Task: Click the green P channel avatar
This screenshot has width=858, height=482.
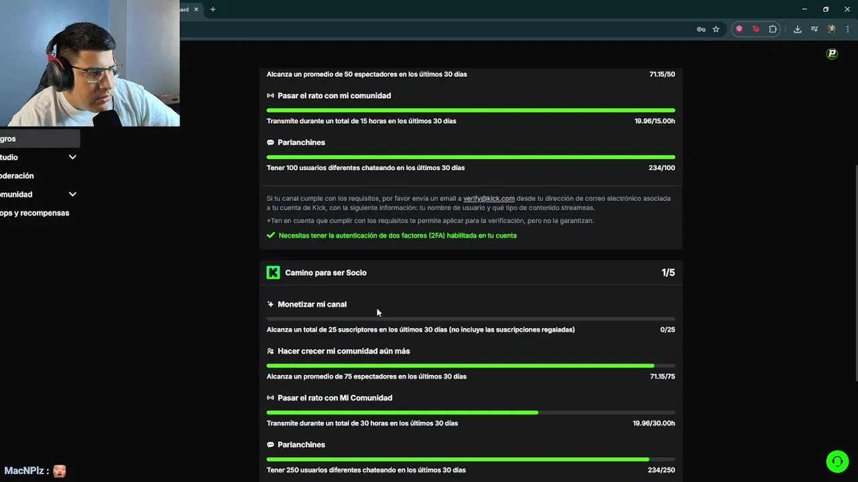Action: [x=832, y=54]
